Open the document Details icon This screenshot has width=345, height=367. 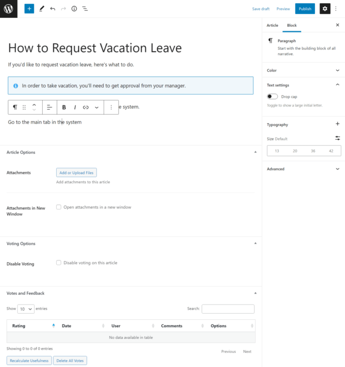[74, 8]
